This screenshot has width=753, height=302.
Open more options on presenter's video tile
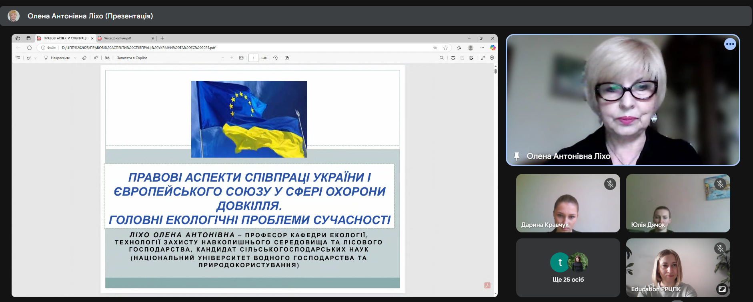click(730, 44)
